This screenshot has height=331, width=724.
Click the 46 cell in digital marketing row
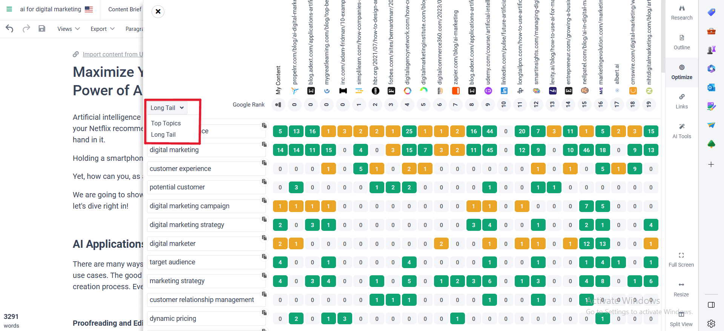point(586,150)
